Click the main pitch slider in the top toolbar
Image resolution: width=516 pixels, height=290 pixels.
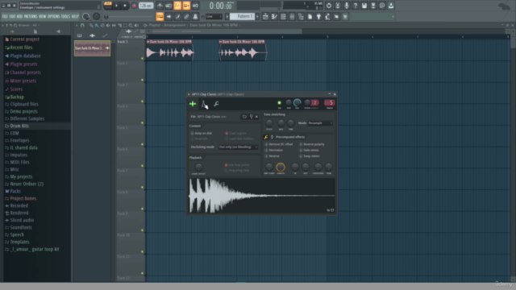129,16
